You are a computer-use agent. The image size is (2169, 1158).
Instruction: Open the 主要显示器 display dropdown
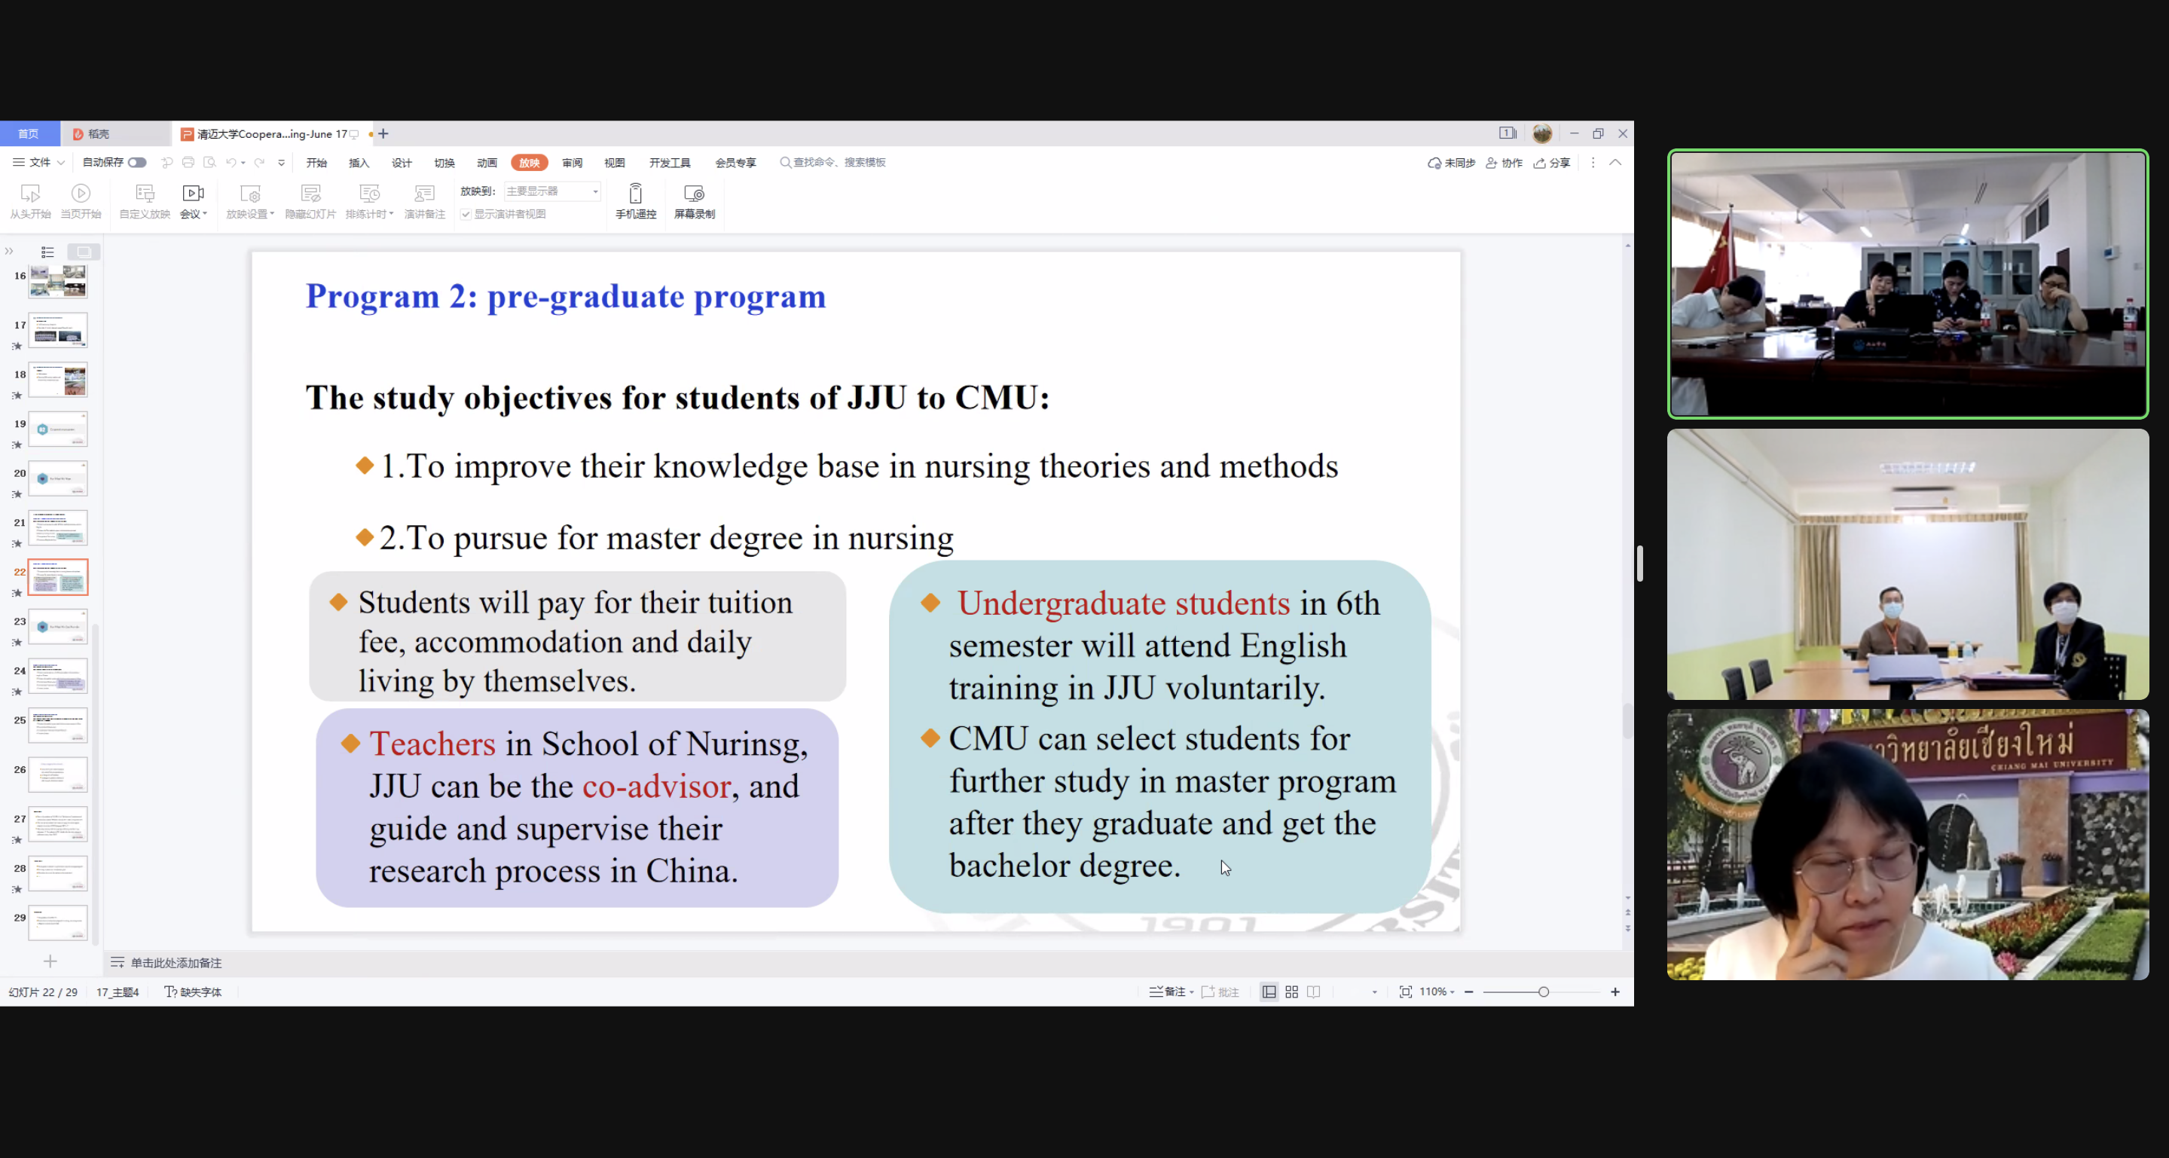click(x=552, y=191)
